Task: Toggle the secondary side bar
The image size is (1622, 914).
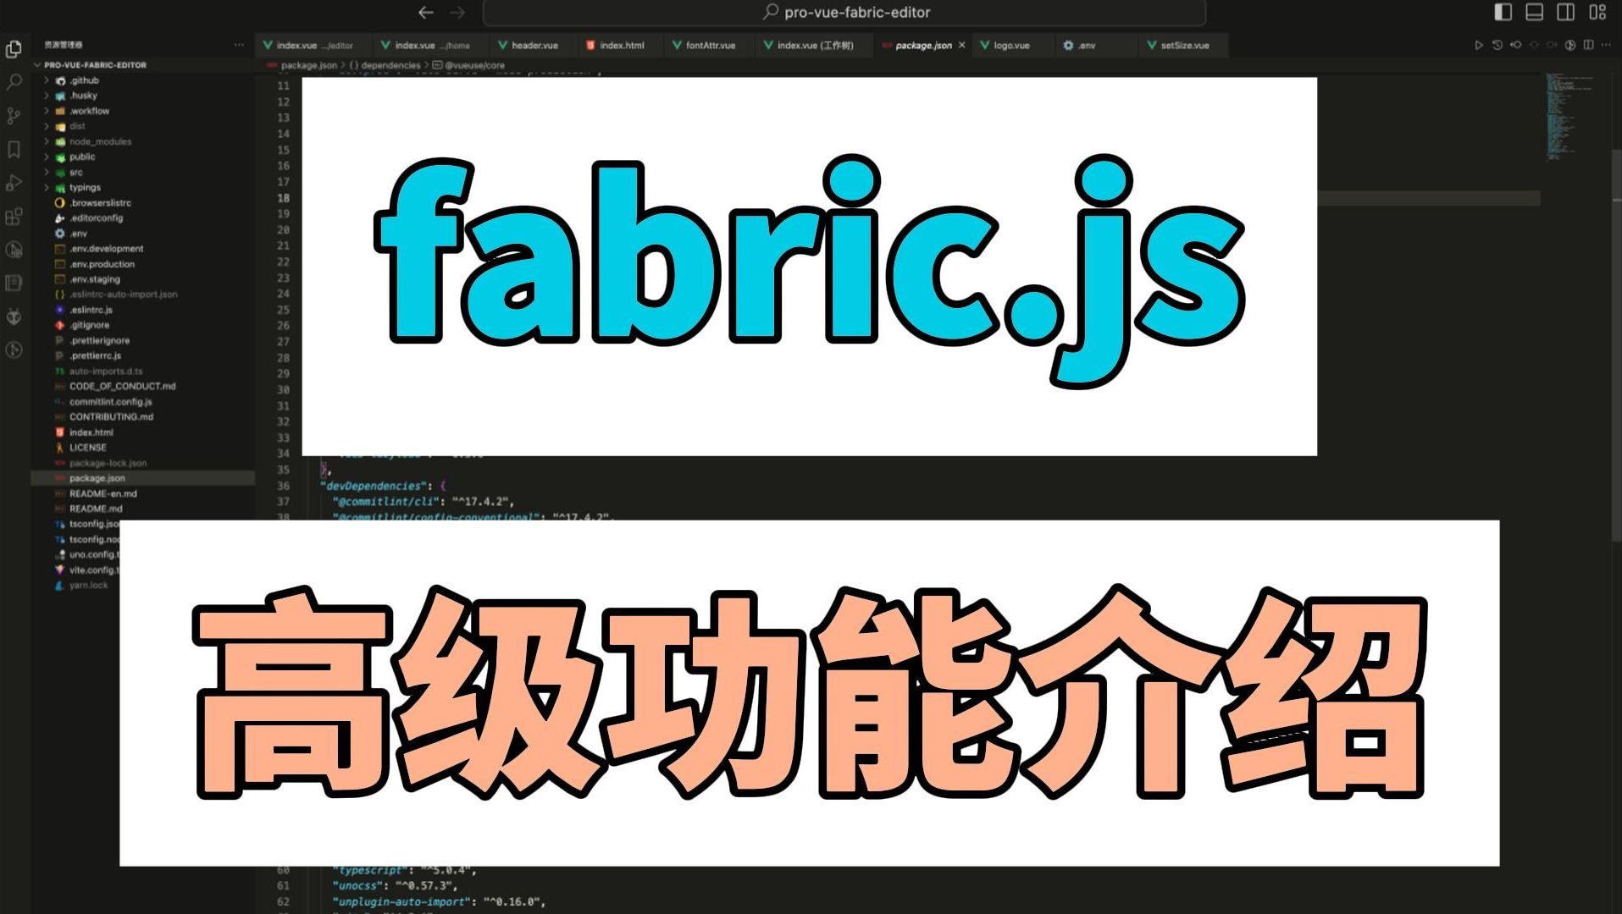Action: pos(1565,12)
